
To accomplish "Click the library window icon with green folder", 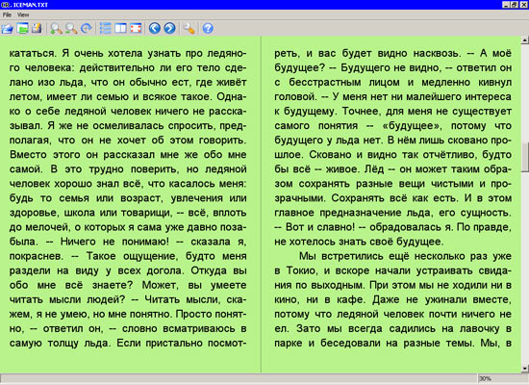I will 23,28.
